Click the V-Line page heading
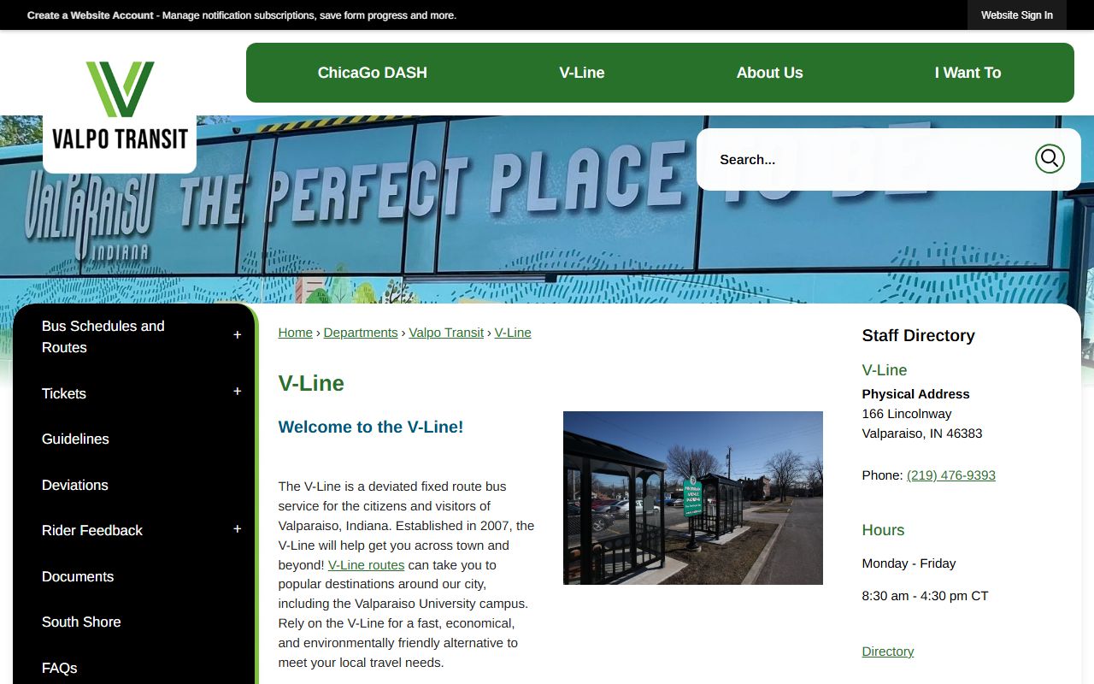 [x=311, y=383]
